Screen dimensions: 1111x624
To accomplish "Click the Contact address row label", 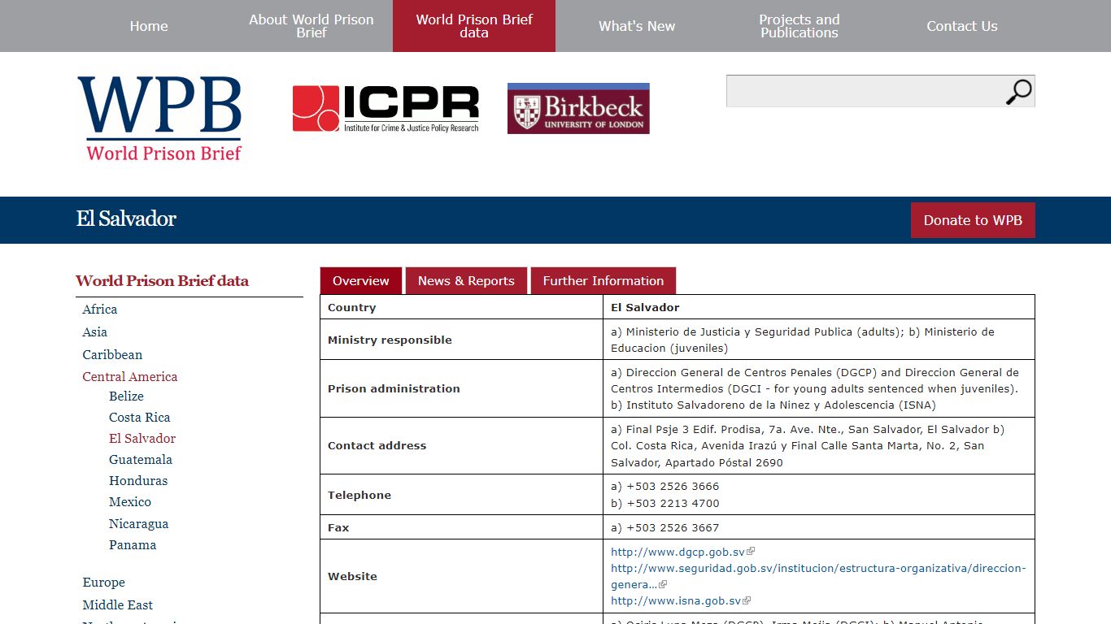I will (377, 446).
